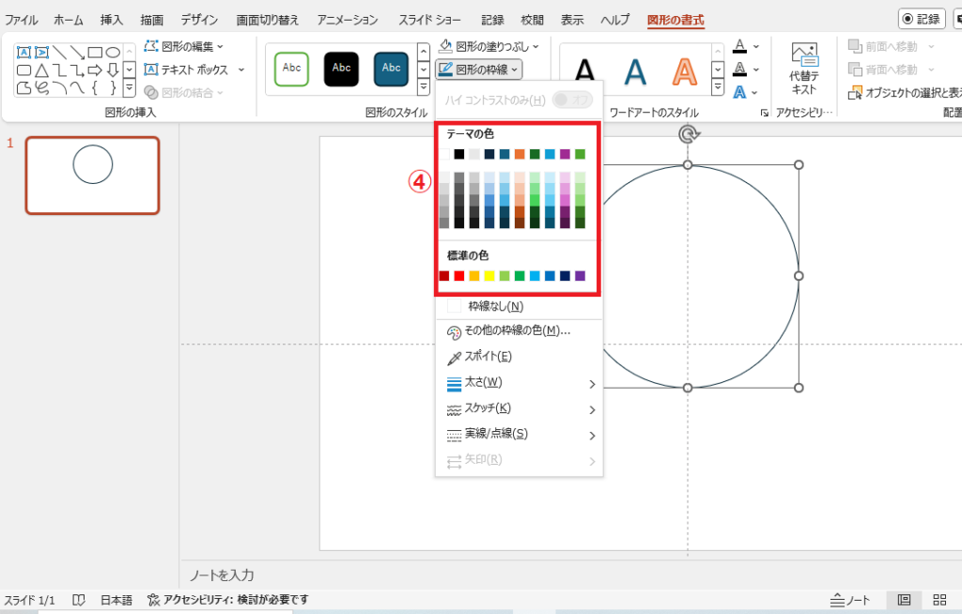Apply WordArt text fill color (A icon)
Viewport: 962px width, 614px height.
(x=740, y=46)
